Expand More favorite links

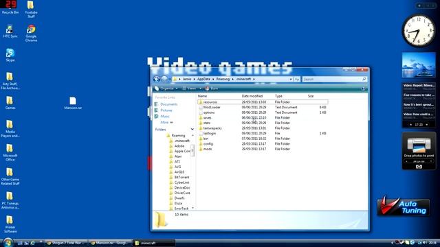pos(166,122)
